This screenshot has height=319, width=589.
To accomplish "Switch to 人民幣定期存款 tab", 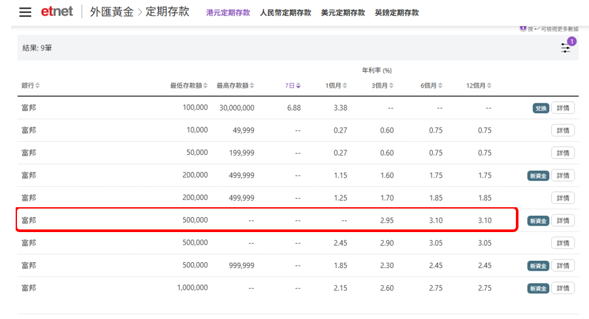I will click(285, 13).
